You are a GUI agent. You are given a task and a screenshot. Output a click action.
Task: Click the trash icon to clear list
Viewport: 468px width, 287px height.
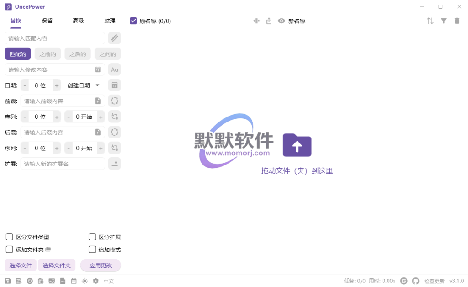[457, 21]
